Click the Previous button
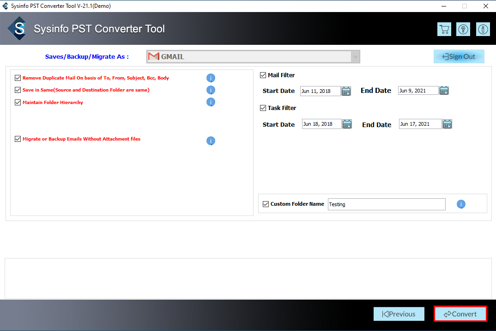Viewport: 496px width, 331px height. tap(399, 314)
